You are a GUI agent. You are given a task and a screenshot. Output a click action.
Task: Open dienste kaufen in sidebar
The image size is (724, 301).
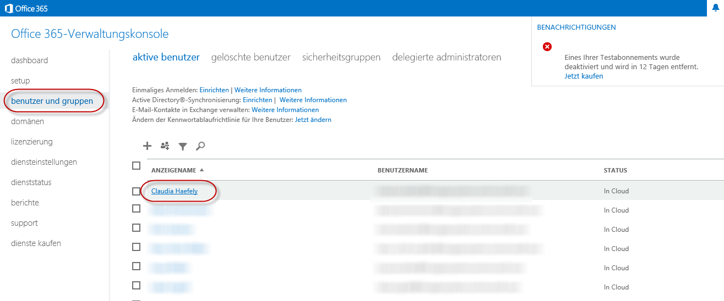coord(36,243)
